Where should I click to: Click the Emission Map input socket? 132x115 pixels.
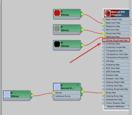tap(104, 75)
